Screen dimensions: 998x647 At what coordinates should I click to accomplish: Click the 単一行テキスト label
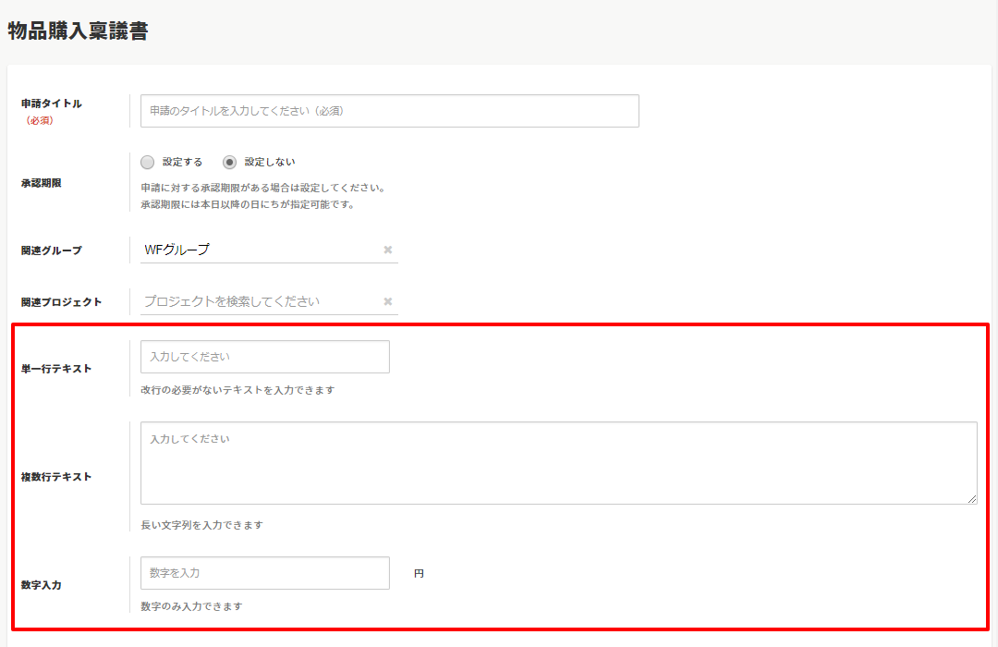point(56,369)
